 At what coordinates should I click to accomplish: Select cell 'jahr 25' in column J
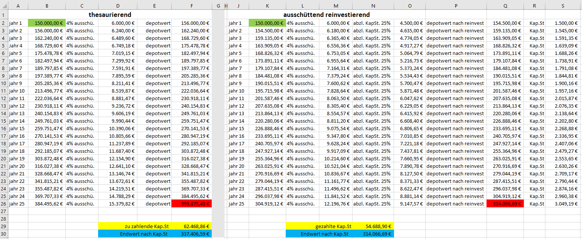(239, 204)
